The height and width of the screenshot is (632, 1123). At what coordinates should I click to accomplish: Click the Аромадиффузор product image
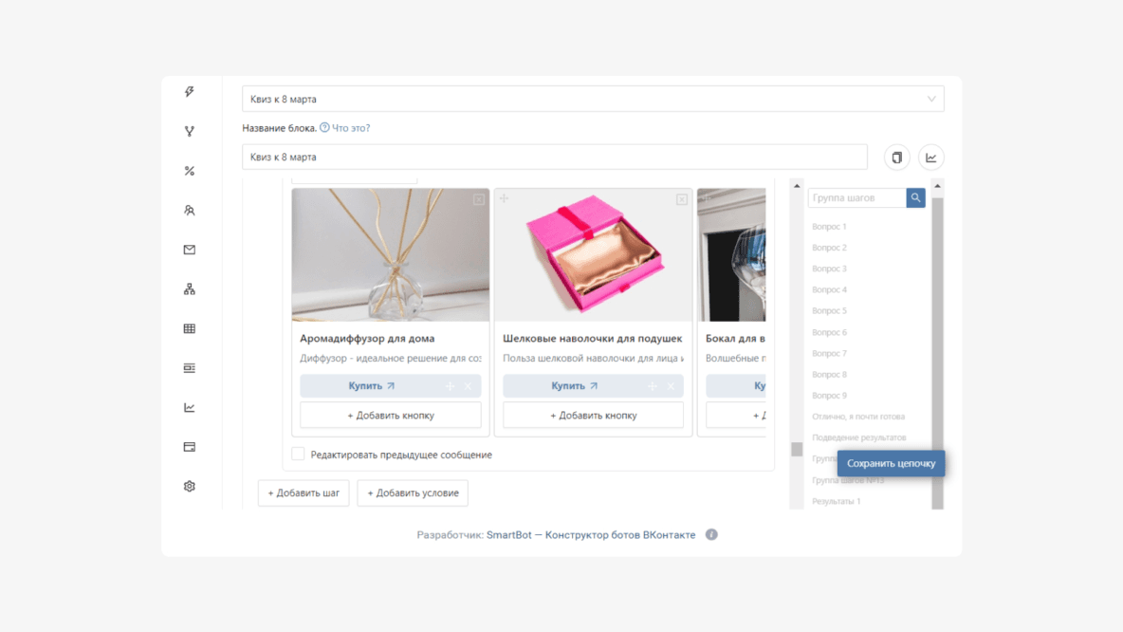391,254
